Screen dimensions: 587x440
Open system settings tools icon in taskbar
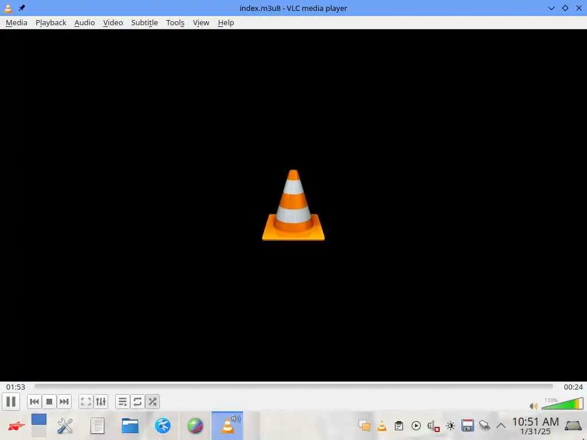point(65,426)
